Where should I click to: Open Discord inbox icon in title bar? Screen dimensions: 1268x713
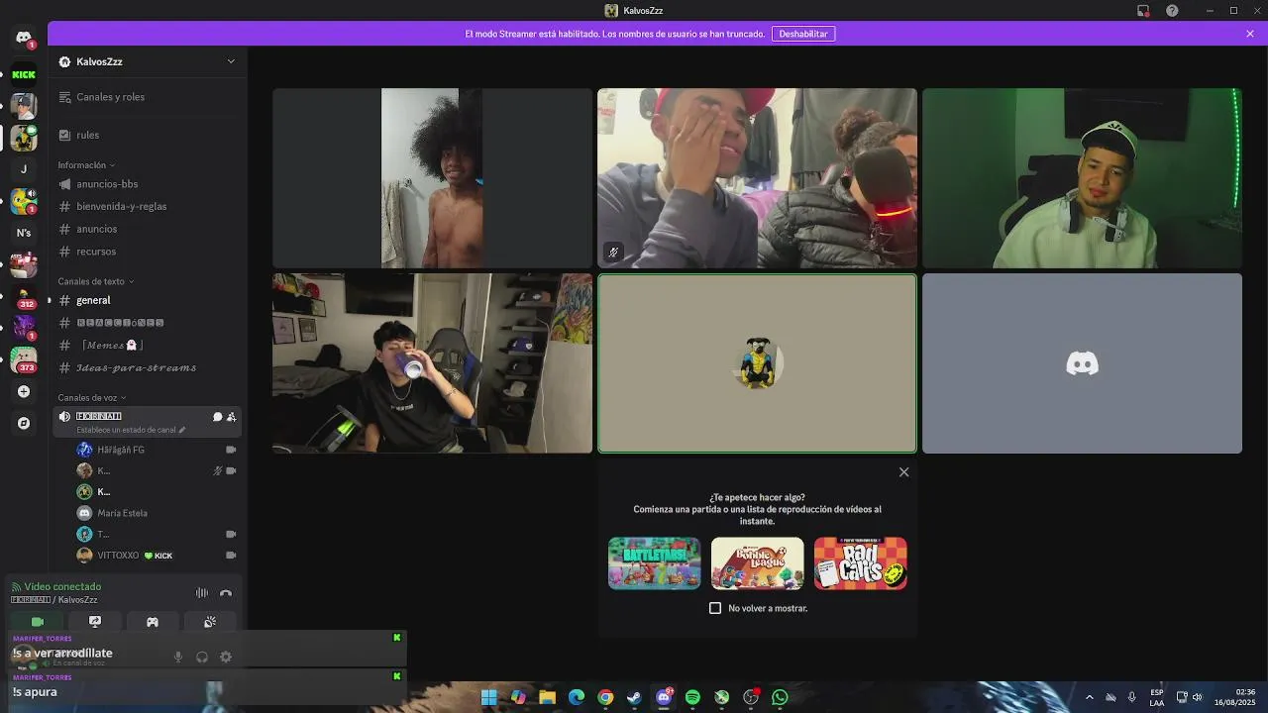(1143, 11)
